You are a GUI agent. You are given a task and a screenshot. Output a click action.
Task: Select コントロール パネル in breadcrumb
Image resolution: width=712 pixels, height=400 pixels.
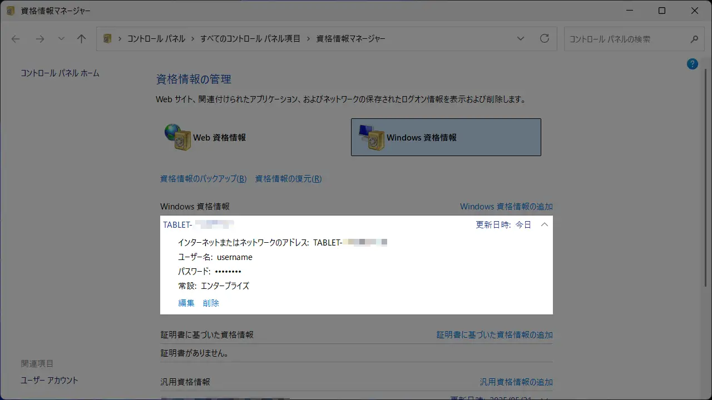coord(156,39)
